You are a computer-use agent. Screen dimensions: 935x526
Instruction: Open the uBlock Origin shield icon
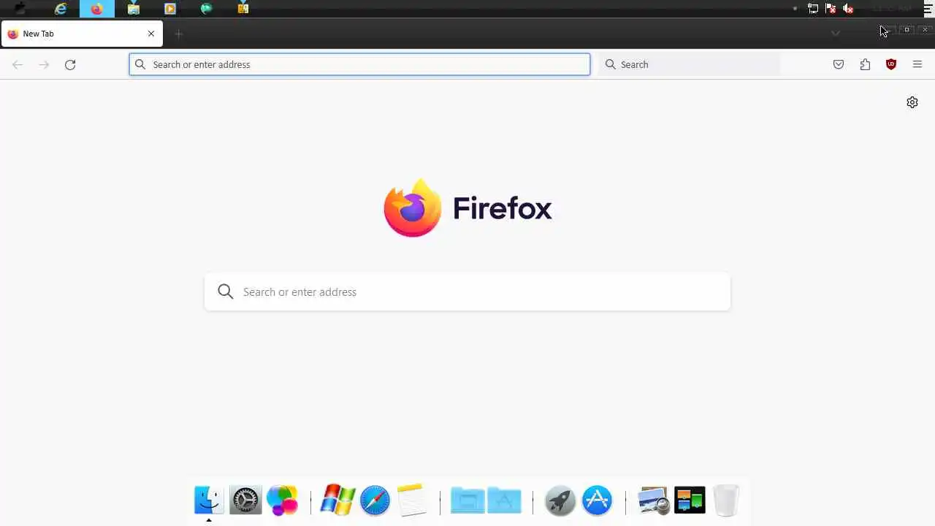[x=891, y=64]
